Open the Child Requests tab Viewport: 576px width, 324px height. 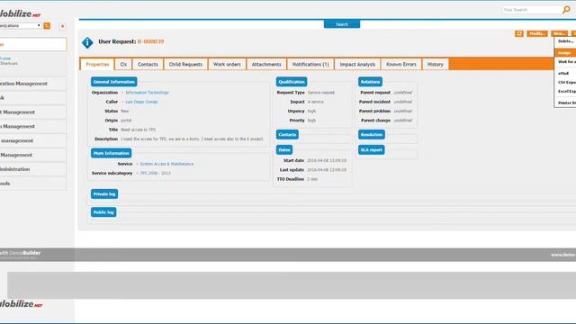pyautogui.click(x=185, y=64)
